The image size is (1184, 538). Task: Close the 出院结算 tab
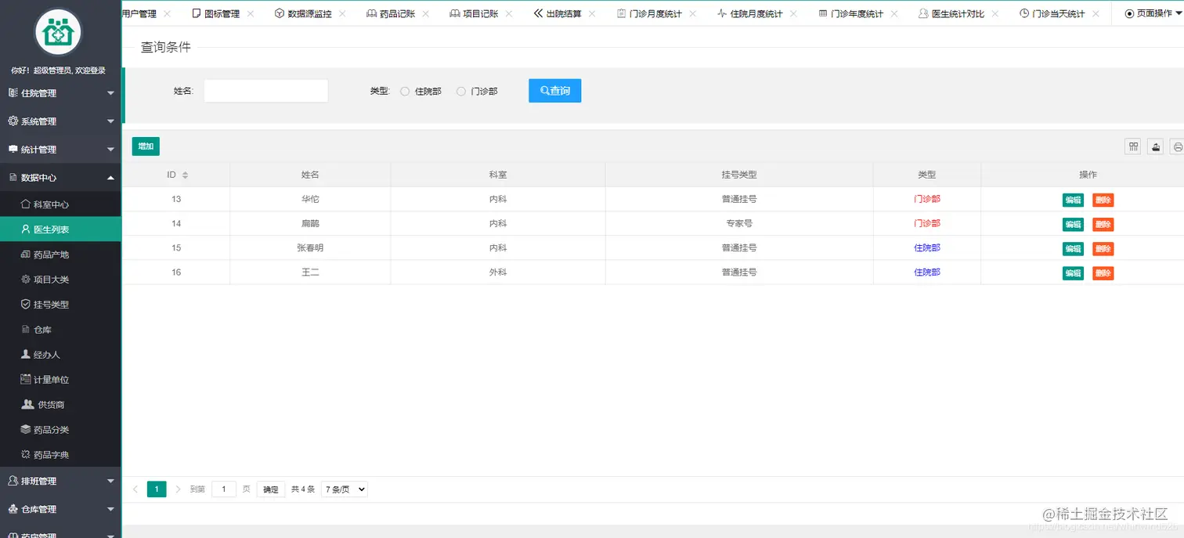(x=592, y=13)
